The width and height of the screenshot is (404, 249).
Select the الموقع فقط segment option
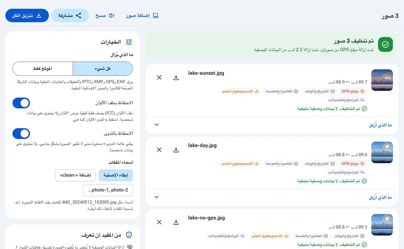click(x=43, y=69)
